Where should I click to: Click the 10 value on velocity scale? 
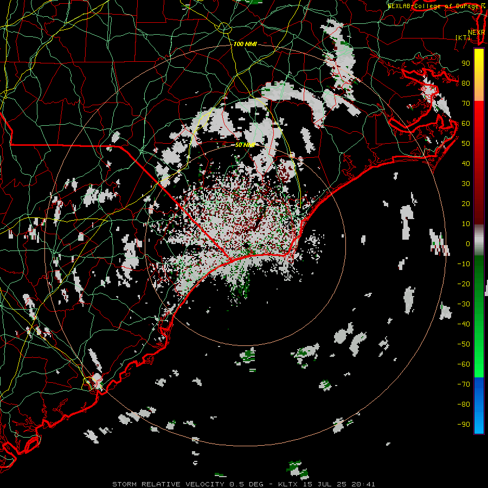pyautogui.click(x=466, y=224)
